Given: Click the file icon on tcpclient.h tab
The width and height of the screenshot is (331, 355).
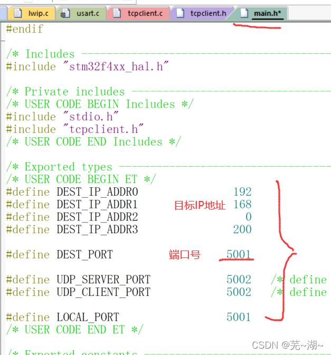Looking at the screenshot, I should [x=180, y=13].
